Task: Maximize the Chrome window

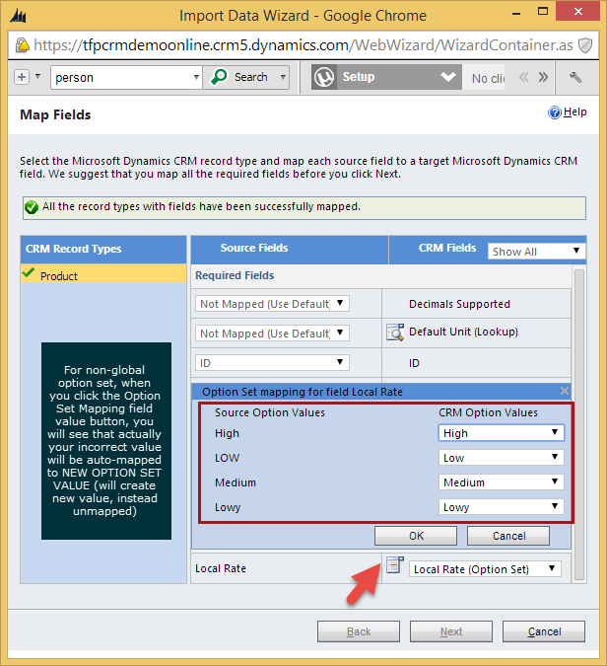Action: (543, 12)
